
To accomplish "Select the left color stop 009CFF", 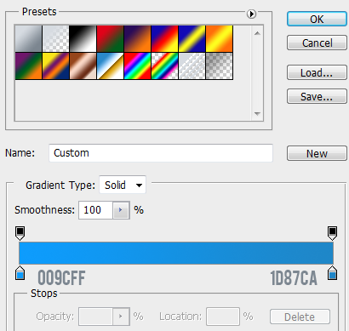I will pos(20,273).
